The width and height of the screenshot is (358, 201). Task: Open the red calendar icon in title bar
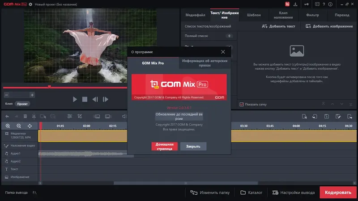tap(287, 4)
